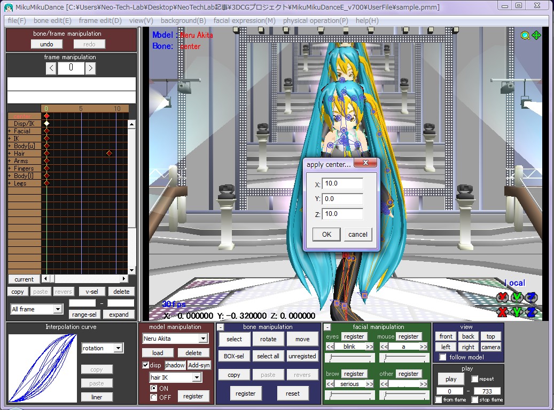Open the All frame dropdown
The image size is (554, 410).
[x=58, y=309]
